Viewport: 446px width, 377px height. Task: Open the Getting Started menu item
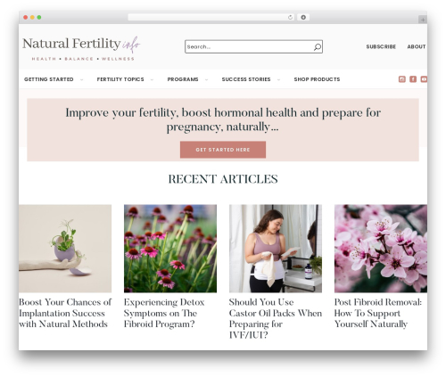pos(49,79)
